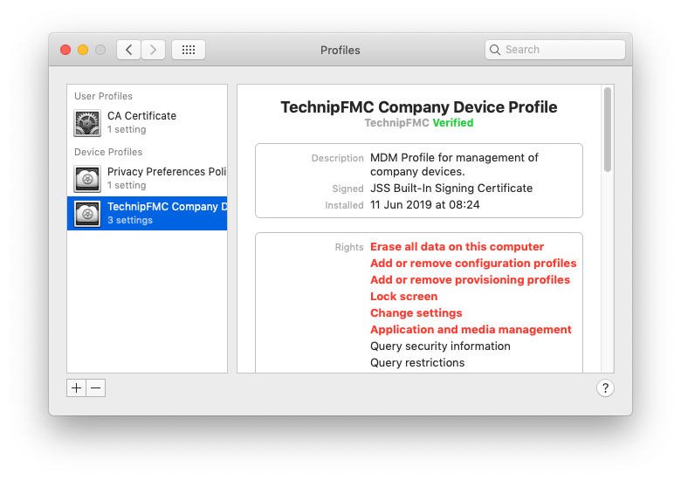Click the profile details vertical scrollbar
This screenshot has width=681, height=480.
pos(608,129)
